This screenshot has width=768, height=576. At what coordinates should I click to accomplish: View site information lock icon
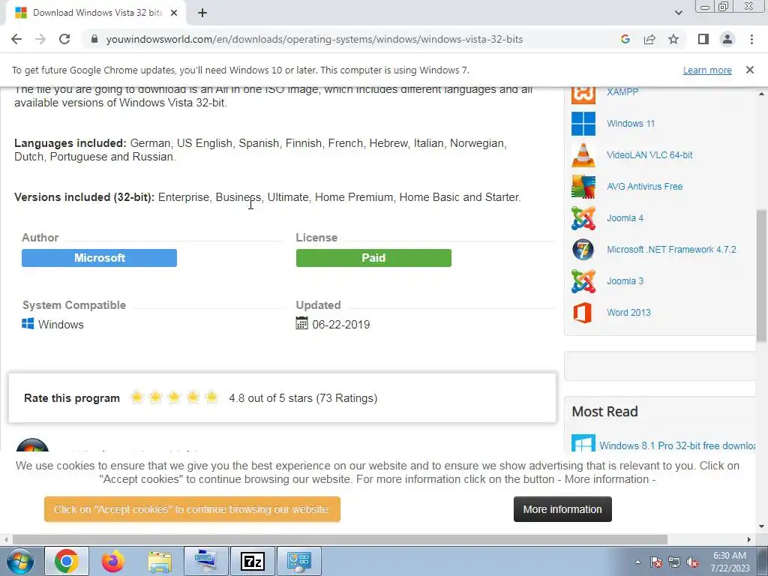tap(94, 39)
